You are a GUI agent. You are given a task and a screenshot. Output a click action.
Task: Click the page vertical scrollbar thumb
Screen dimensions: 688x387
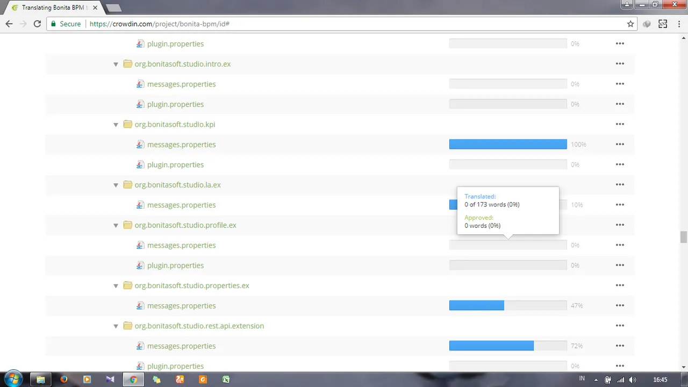point(683,237)
